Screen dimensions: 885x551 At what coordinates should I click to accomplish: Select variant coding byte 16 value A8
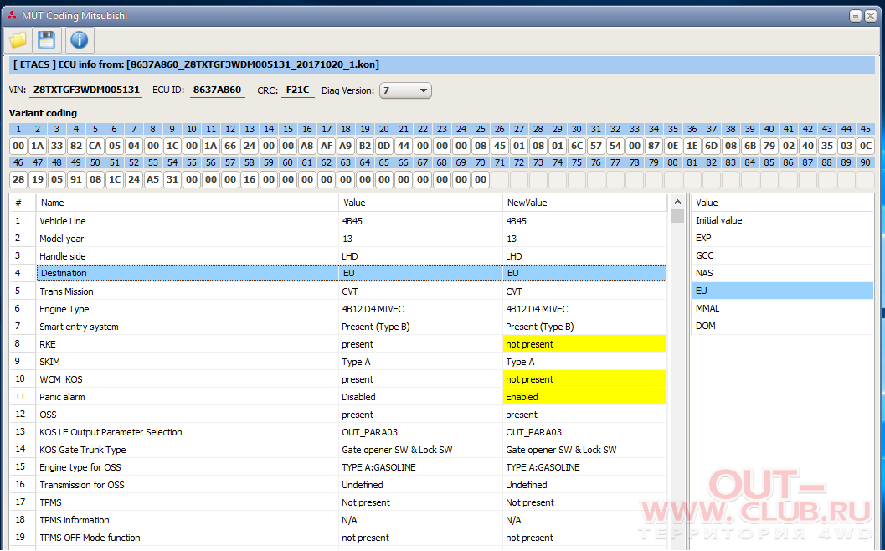[x=307, y=147]
